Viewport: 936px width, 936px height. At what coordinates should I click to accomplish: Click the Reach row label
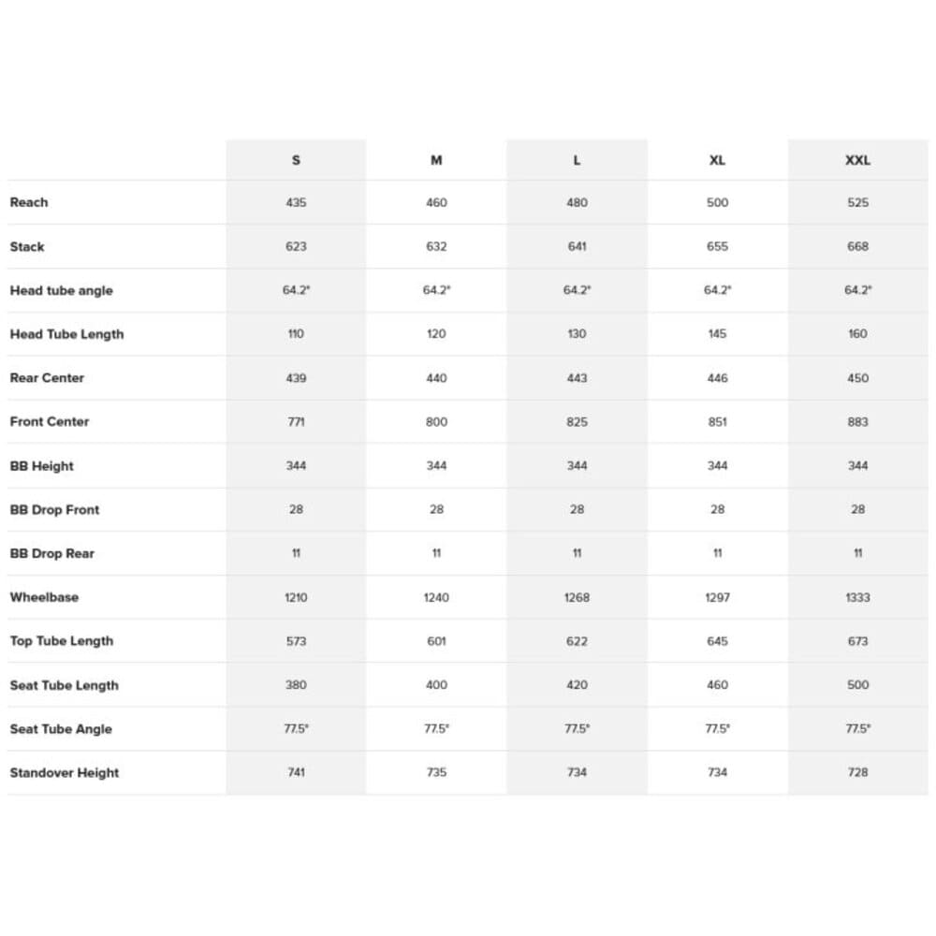[x=29, y=202]
